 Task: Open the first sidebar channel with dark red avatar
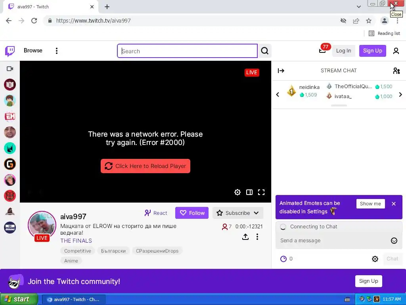10,85
